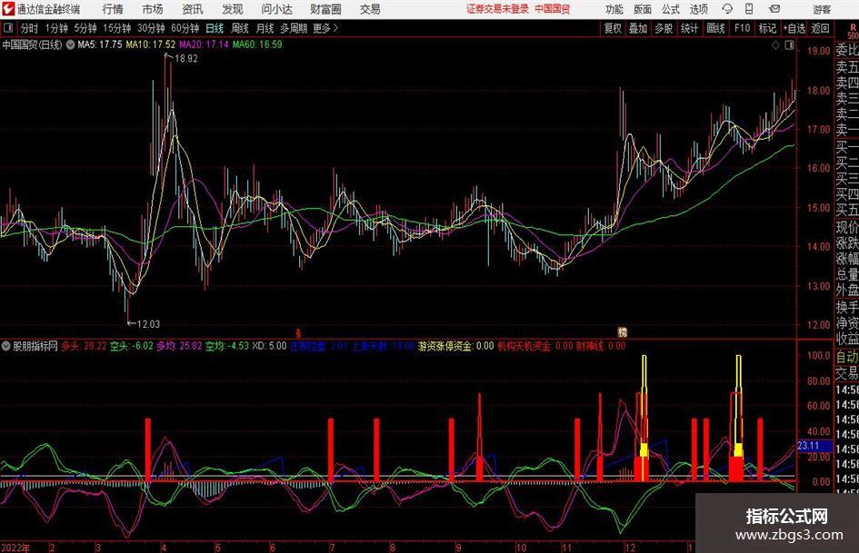Open the mail envelope icon
Image resolution: width=859 pixels, height=553 pixels.
click(774, 9)
